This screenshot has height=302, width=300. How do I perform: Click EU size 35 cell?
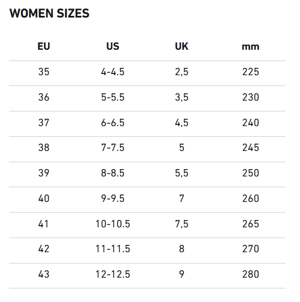[x=44, y=72]
